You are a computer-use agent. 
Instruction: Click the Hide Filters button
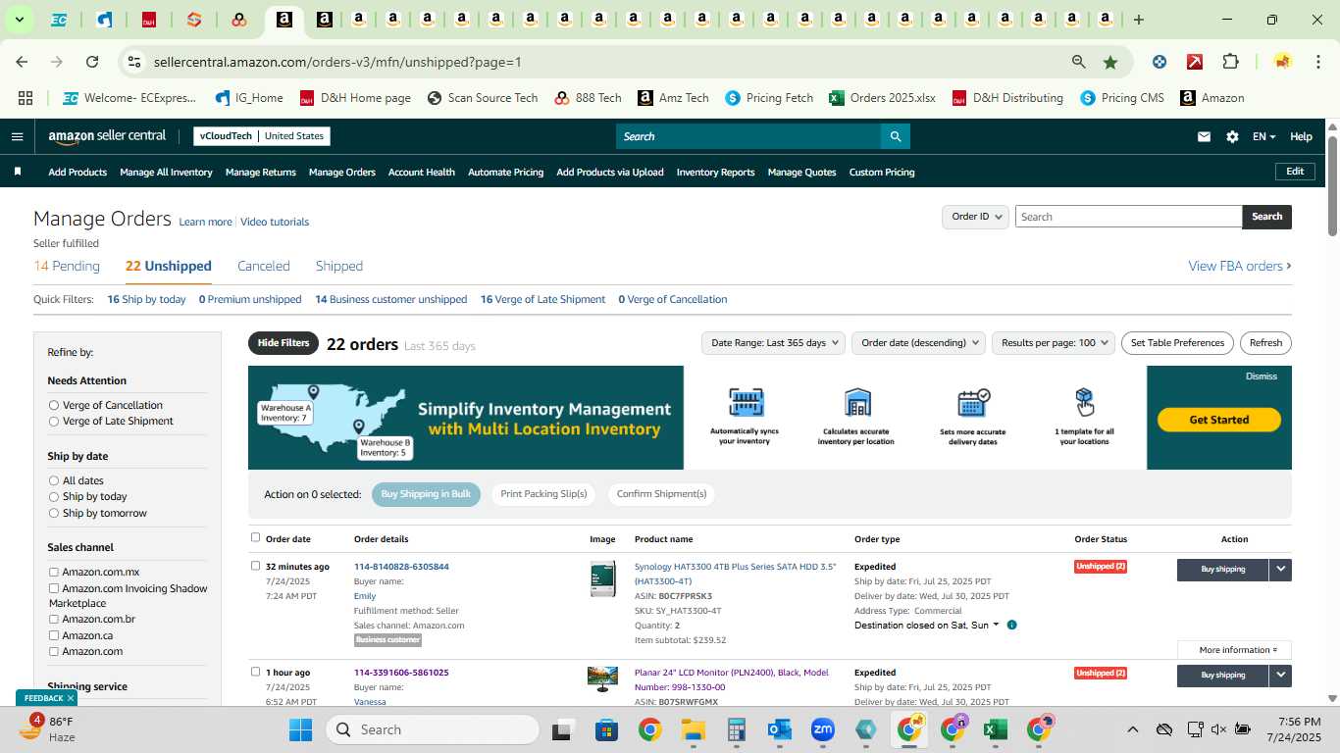283,343
